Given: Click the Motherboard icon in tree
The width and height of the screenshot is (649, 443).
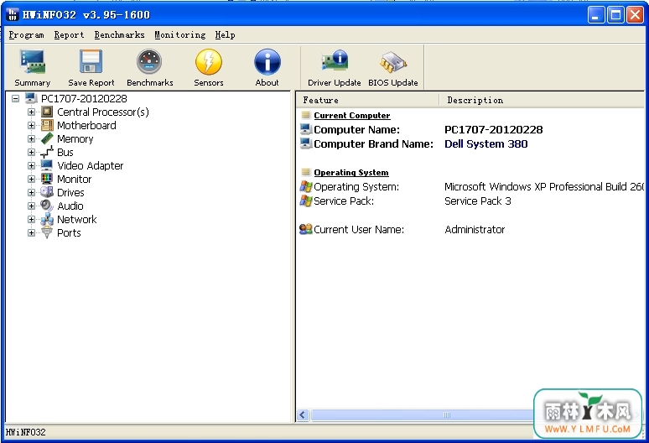Looking at the screenshot, I should [x=47, y=125].
